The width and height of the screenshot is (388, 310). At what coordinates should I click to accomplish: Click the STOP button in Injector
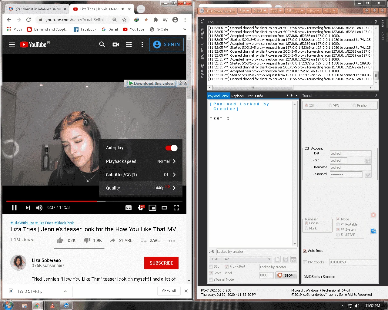pyautogui.click(x=286, y=275)
